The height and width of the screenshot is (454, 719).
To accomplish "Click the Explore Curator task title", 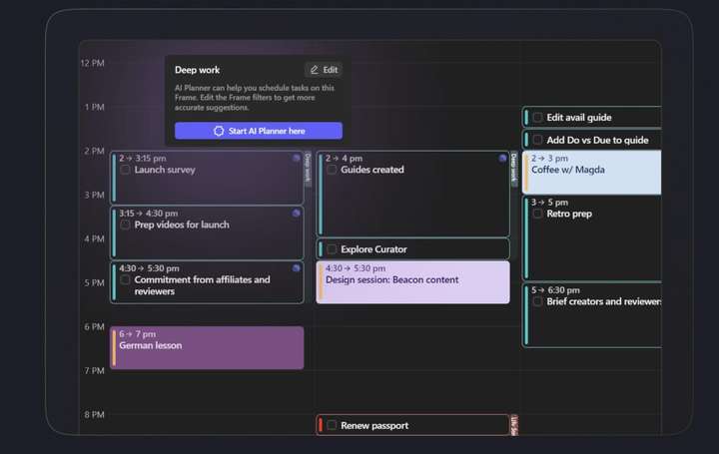I will [373, 249].
